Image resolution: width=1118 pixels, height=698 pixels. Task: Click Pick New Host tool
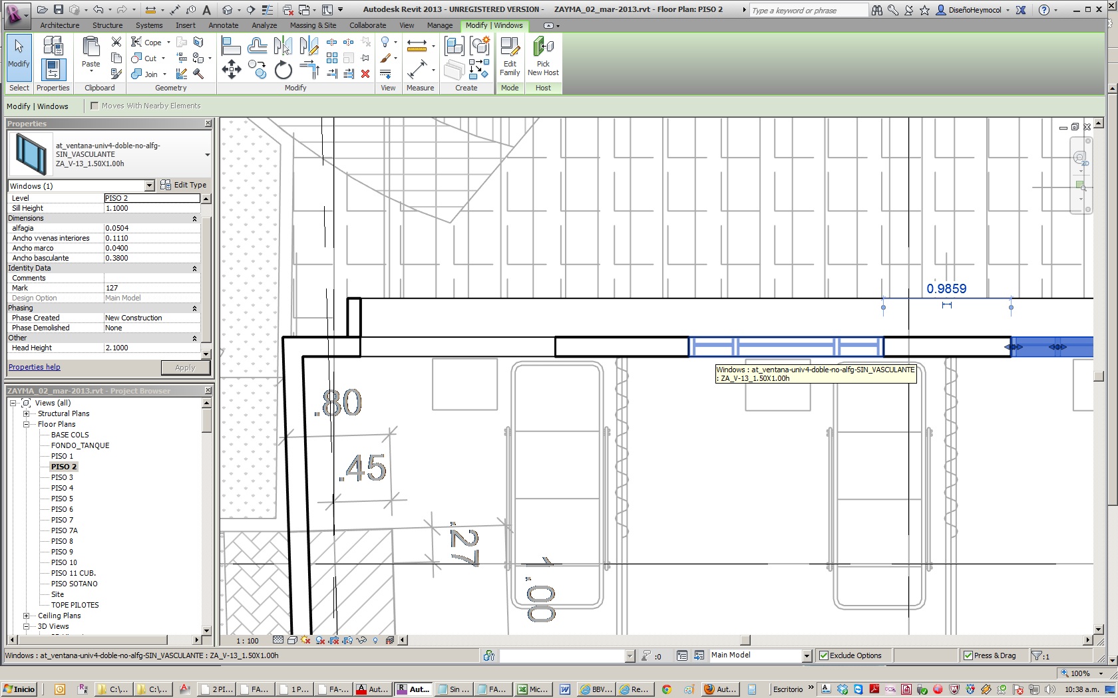(x=543, y=57)
